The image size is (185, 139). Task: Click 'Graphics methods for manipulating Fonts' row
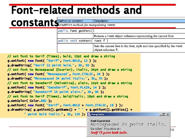click(x=87, y=25)
